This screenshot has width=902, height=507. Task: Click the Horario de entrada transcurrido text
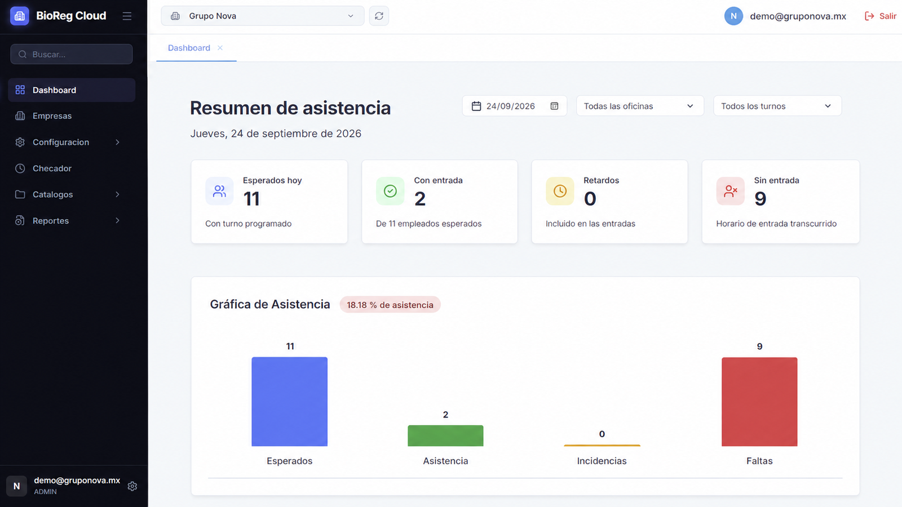776,224
